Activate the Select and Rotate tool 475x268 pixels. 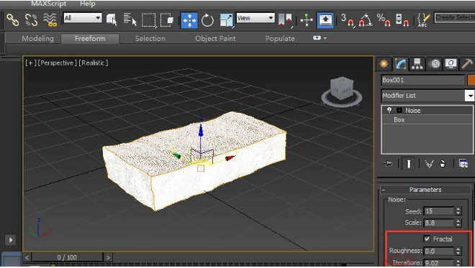(x=207, y=20)
